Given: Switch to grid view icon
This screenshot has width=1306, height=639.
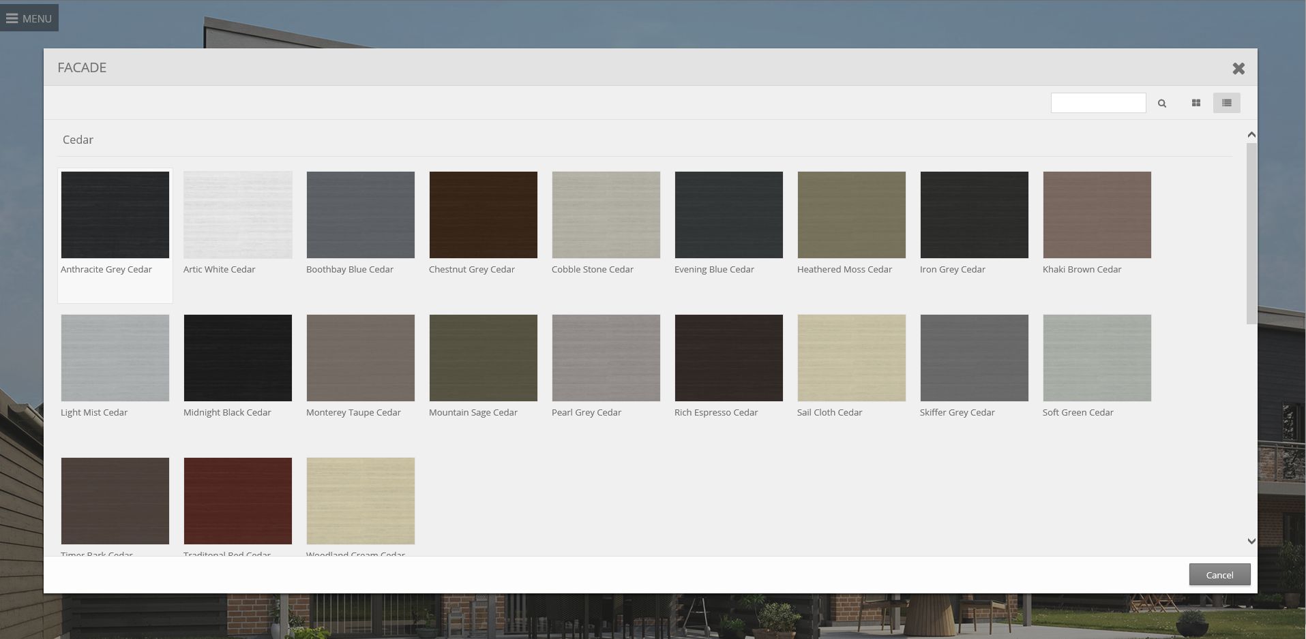Looking at the screenshot, I should pos(1196,103).
